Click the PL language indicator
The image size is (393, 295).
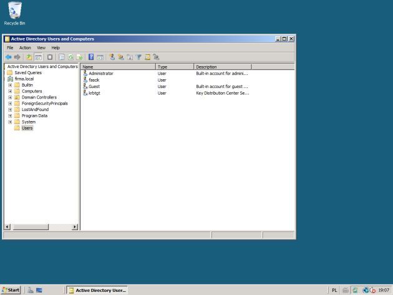click(334, 290)
